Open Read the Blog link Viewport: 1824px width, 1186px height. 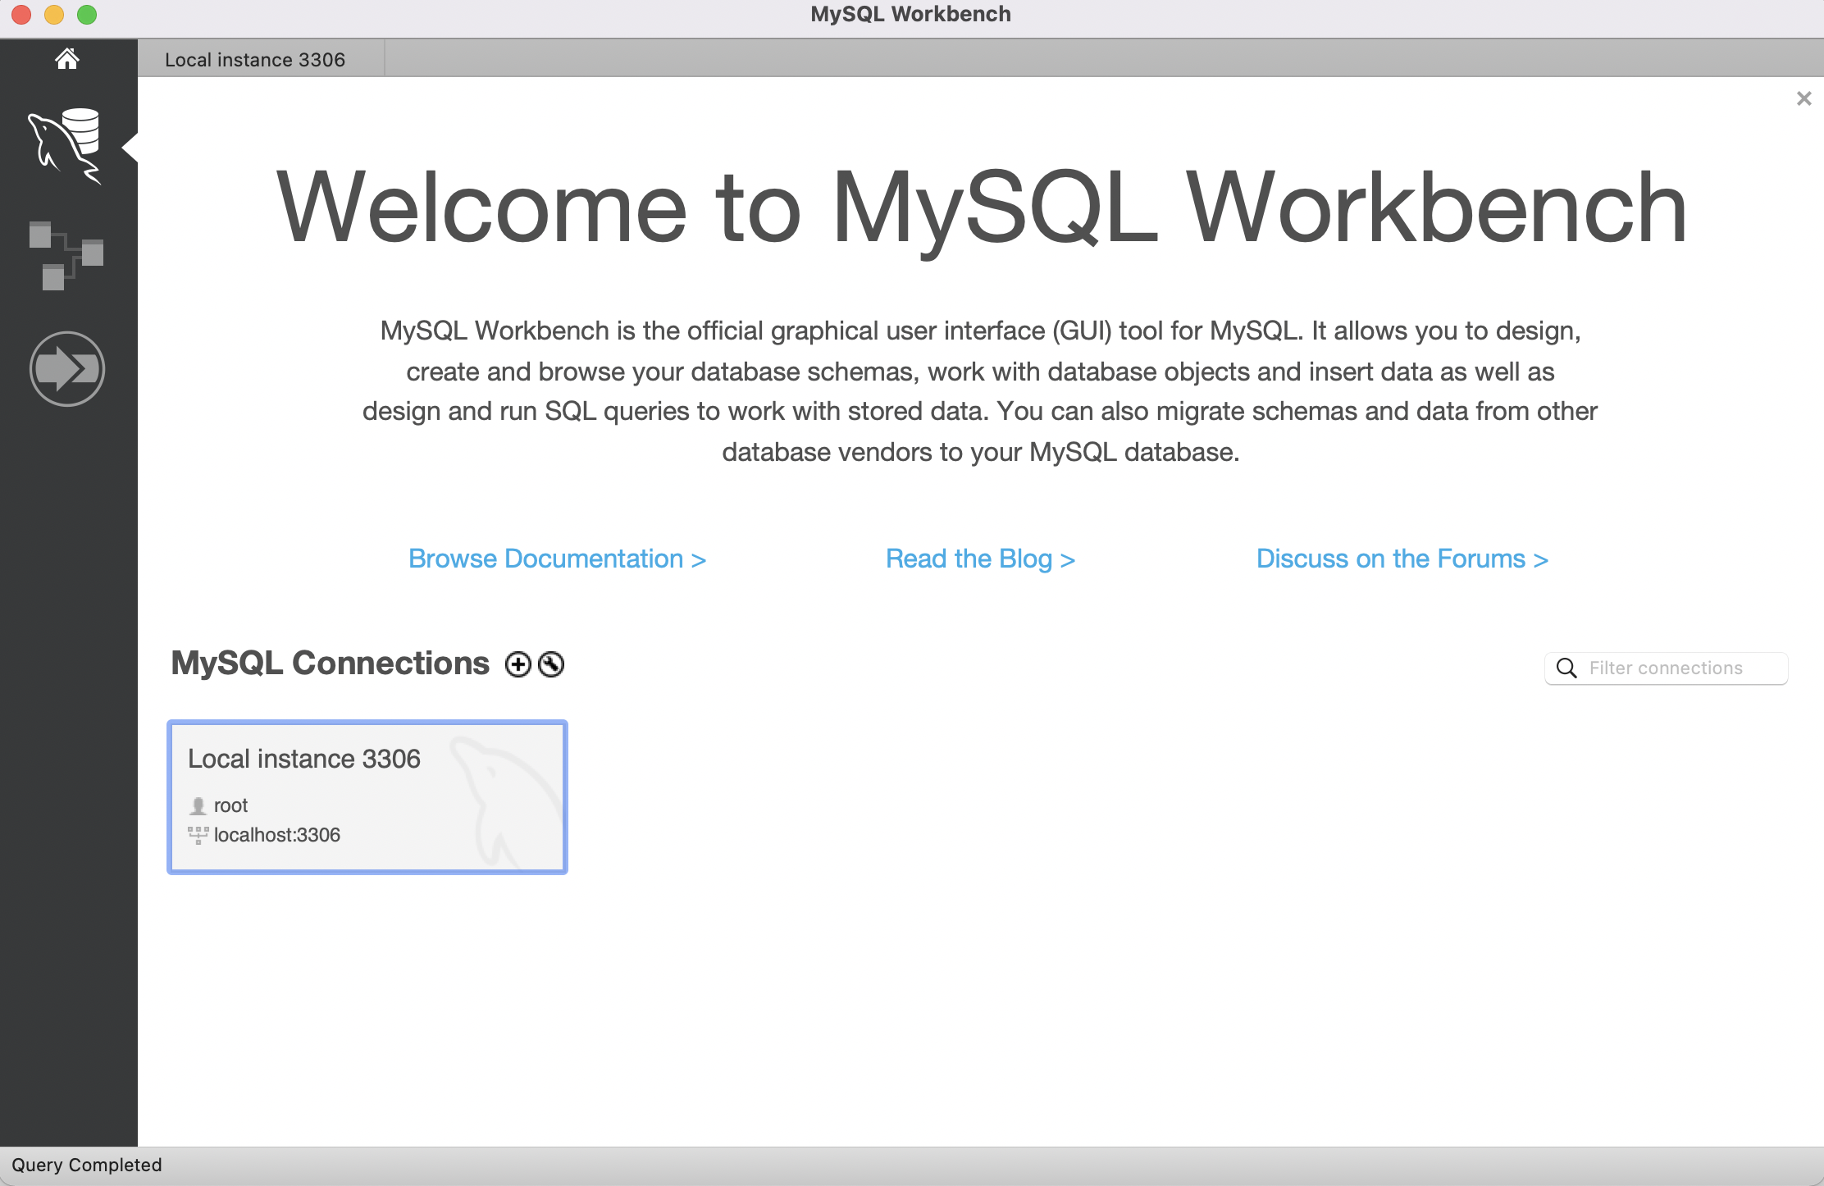(x=980, y=559)
